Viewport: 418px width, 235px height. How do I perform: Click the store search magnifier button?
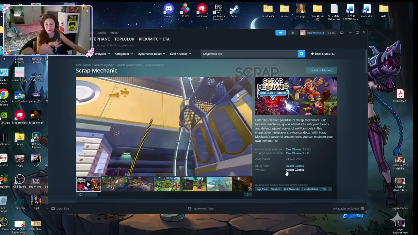pos(301,54)
